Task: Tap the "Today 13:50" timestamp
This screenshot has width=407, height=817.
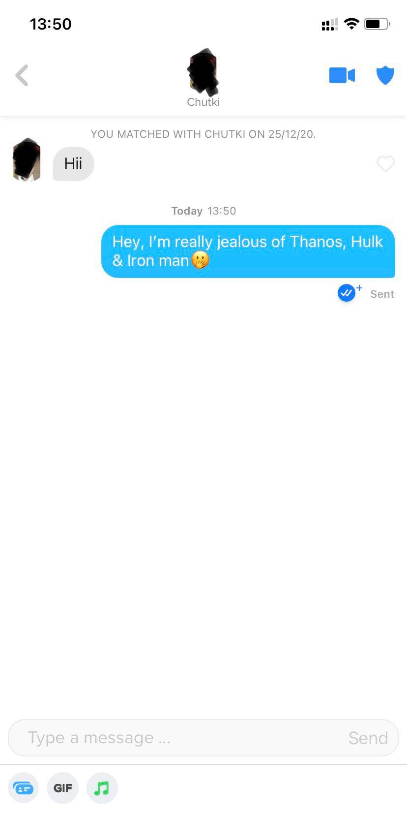Action: [x=203, y=211]
